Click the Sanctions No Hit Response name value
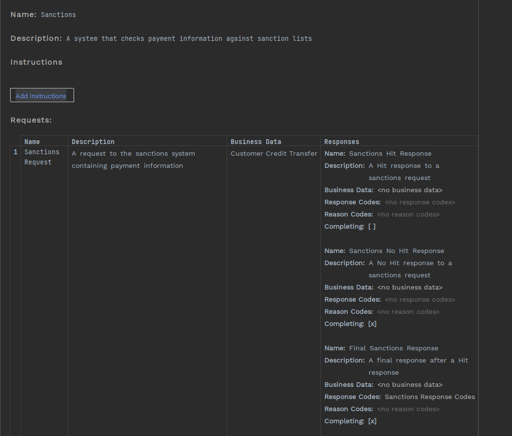Screen dimensions: 512x436 pos(396,251)
